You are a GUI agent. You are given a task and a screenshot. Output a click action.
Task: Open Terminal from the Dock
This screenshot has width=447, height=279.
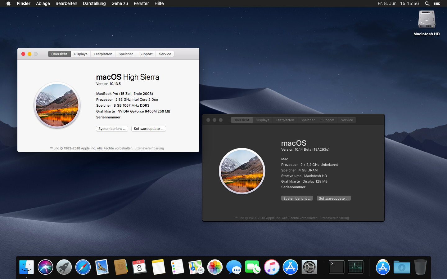tap(336, 267)
